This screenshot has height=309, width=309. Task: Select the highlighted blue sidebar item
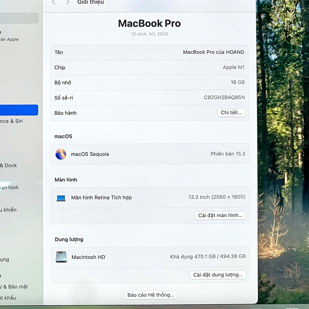19,110
